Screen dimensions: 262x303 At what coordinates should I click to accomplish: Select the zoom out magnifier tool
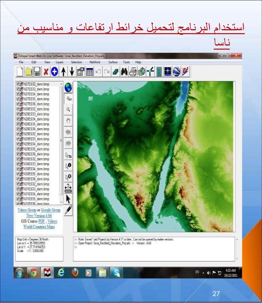pyautogui.click(x=68, y=110)
